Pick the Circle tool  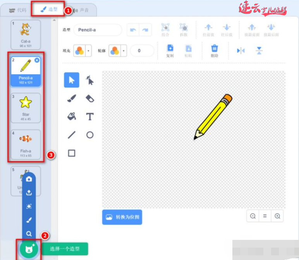90,135
